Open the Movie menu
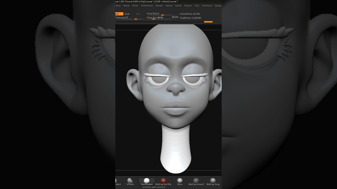This screenshot has width=337, height=189. pyautogui.click(x=126, y=6)
